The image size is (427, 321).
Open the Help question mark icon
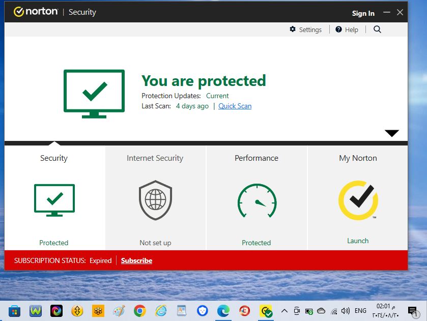[338, 30]
